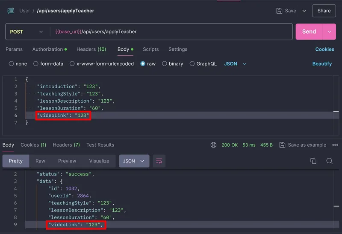This screenshot has height=234, width=342.
Task: Click the request URL input field
Action: pos(171,32)
